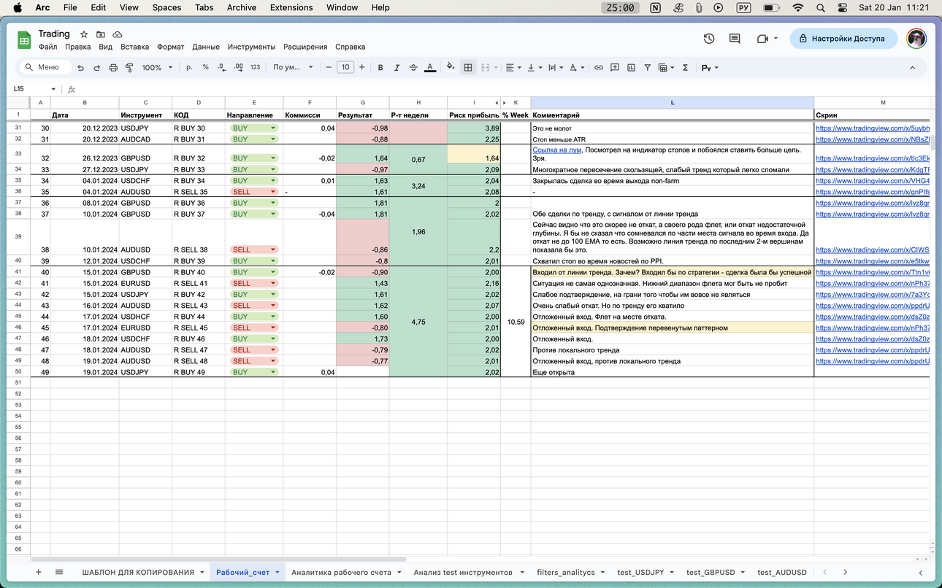Screen dimensions: 942x588
Task: Open version history clock icon
Action: 709,39
